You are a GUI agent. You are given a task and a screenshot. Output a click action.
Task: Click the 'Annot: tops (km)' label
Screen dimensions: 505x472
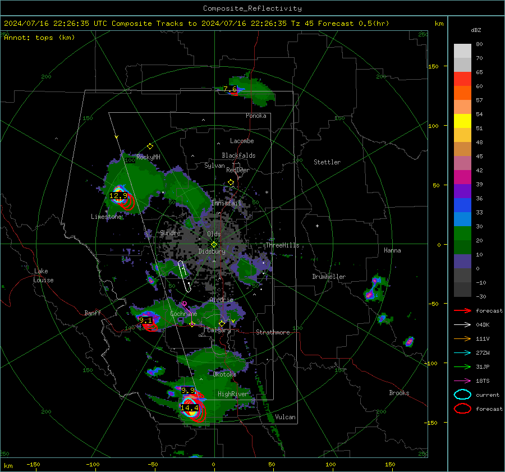(x=39, y=38)
